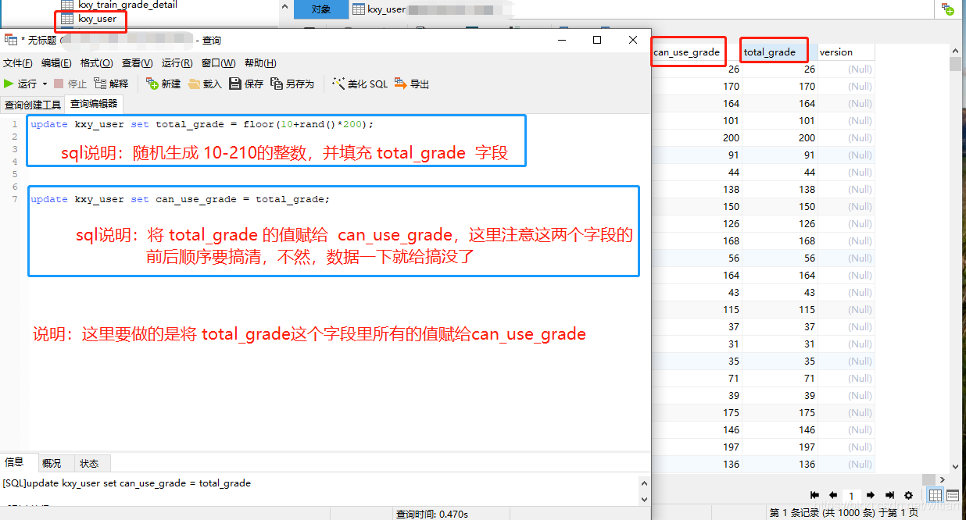Run the SQL query with 运行 button
The height and width of the screenshot is (520, 966).
[x=23, y=84]
